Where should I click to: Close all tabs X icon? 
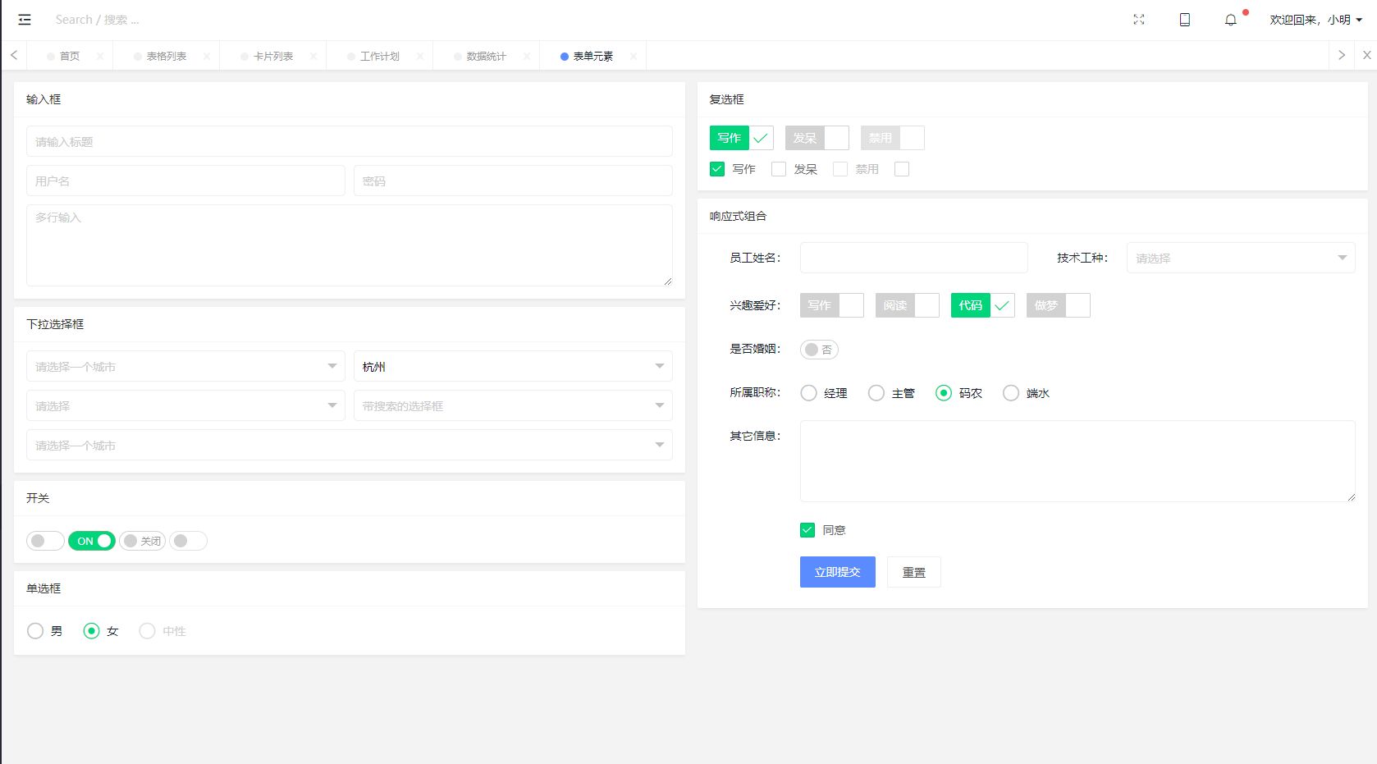(x=1366, y=56)
